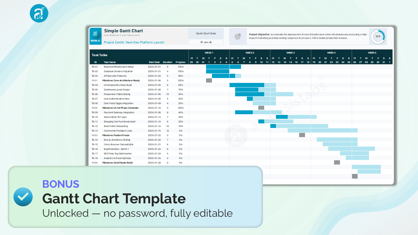The height and width of the screenshot is (235, 418).
Task: Click the Simple Gantt Chart title
Action: [x=123, y=31]
